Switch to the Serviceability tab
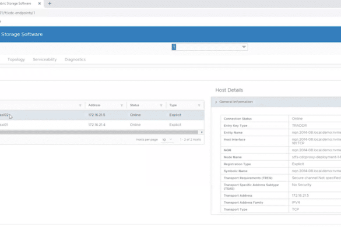341x227 pixels. click(x=44, y=59)
